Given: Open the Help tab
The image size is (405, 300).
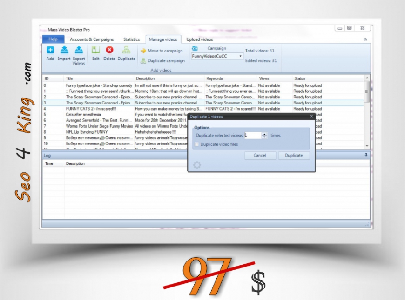Looking at the screenshot, I should pyautogui.click(x=53, y=39).
